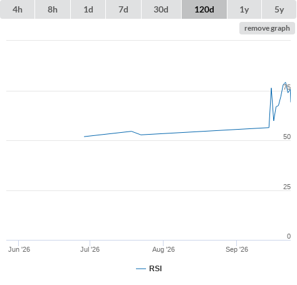This screenshot has width=297, height=285.
Task: Click the blue RSI legend line marker
Action: [x=141, y=269]
